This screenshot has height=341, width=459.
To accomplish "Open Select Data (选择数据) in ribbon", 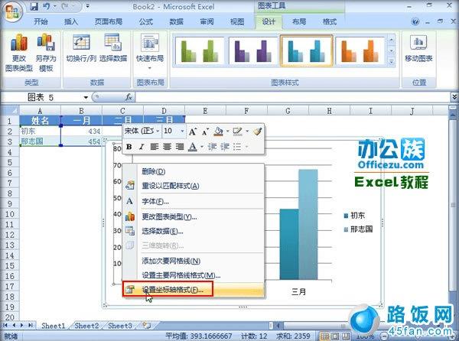I will (x=113, y=48).
